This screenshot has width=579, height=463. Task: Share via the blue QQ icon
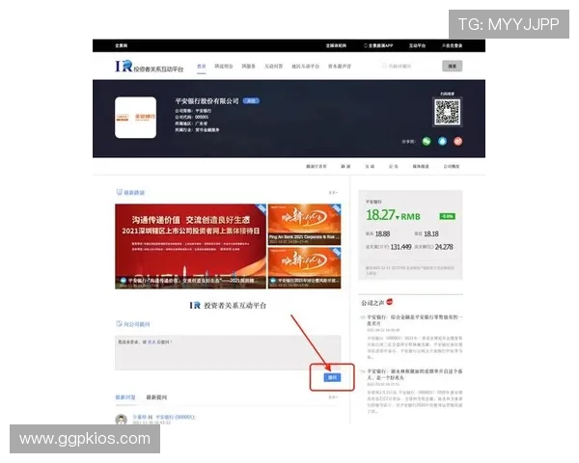click(442, 142)
